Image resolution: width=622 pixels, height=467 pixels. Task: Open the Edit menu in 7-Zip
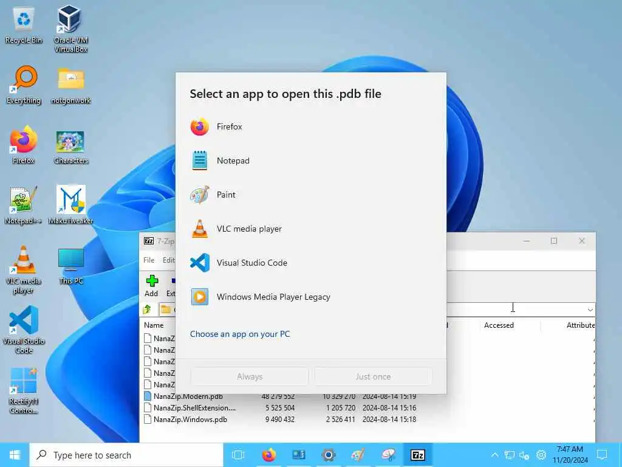coord(169,260)
